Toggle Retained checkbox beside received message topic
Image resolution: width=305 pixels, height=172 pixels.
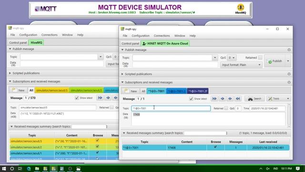pyautogui.click(x=226, y=108)
